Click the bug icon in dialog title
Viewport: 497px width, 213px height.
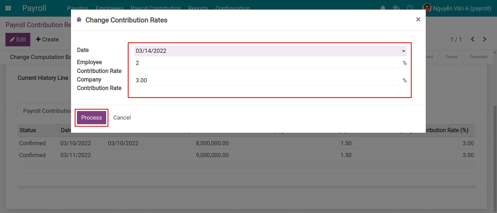pos(79,20)
